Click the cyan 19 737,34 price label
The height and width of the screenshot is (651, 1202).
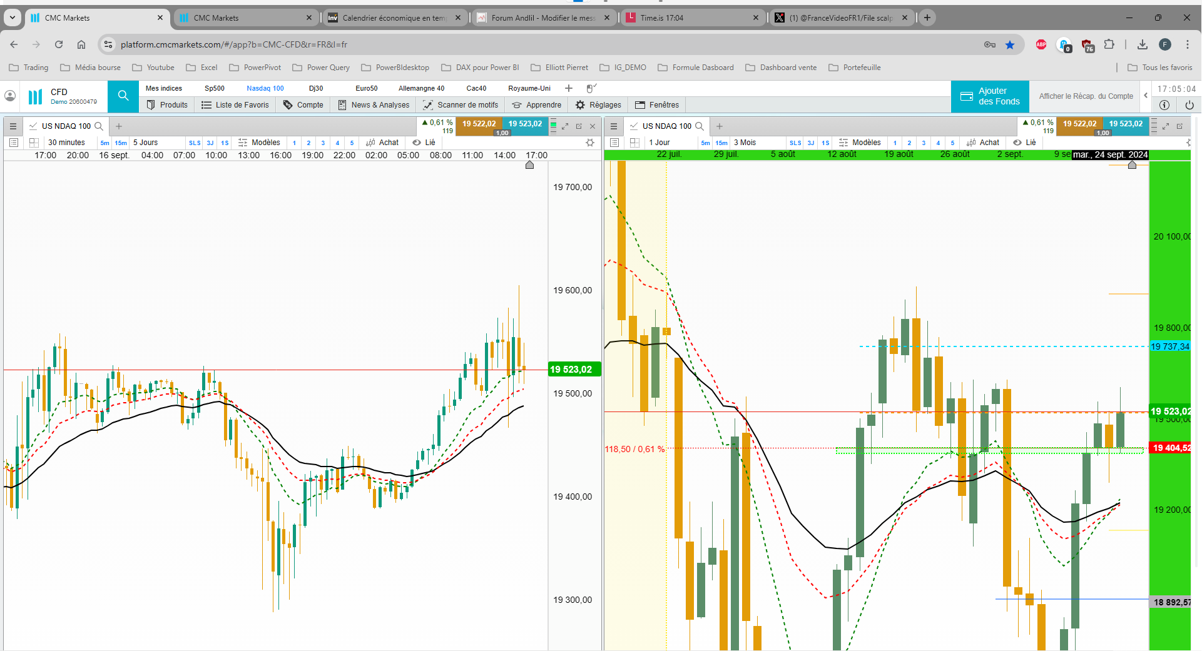click(x=1170, y=346)
